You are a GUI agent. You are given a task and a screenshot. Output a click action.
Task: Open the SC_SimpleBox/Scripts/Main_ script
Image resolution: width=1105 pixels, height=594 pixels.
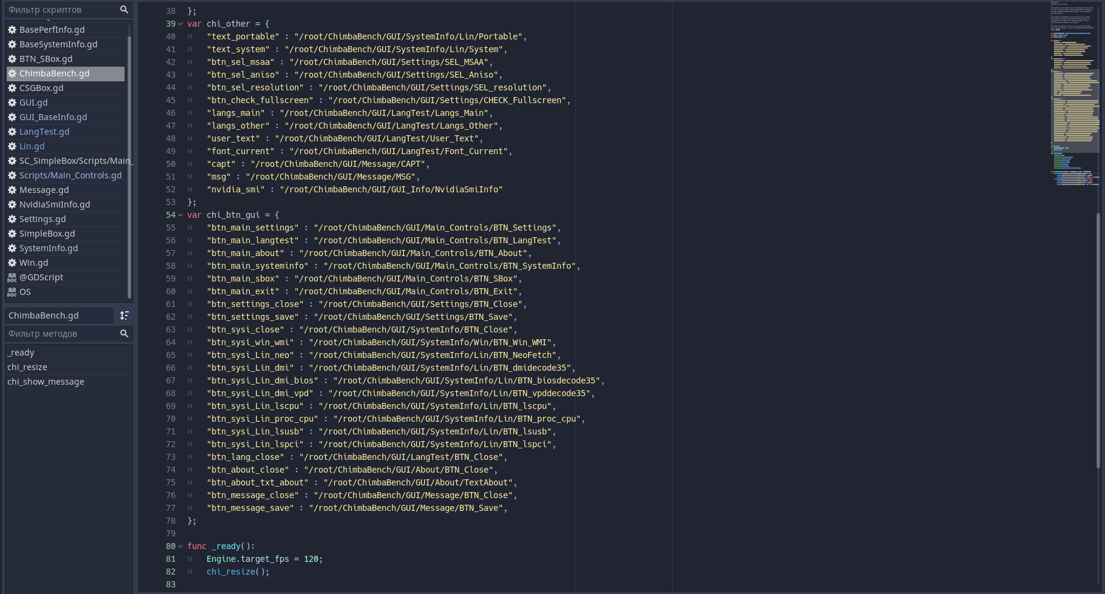pos(70,161)
